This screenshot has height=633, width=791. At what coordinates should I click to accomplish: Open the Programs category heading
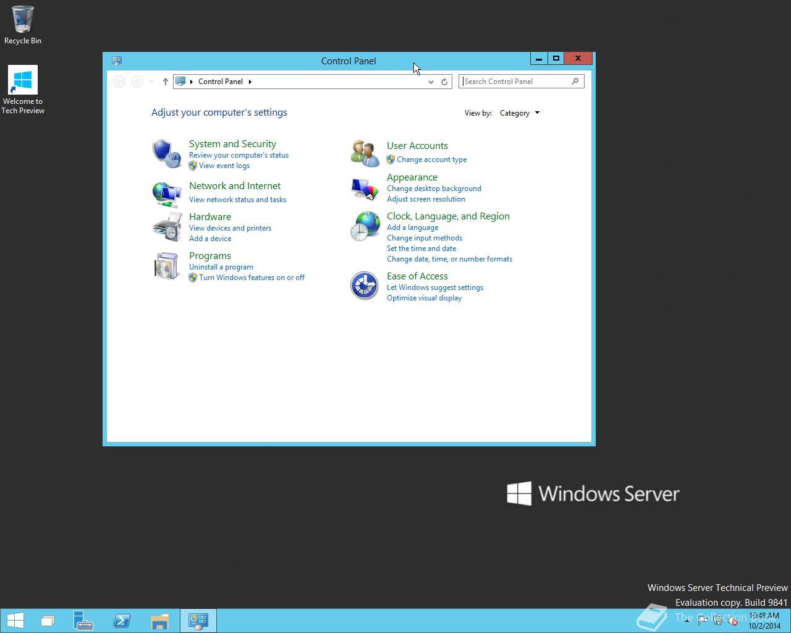[x=210, y=256]
